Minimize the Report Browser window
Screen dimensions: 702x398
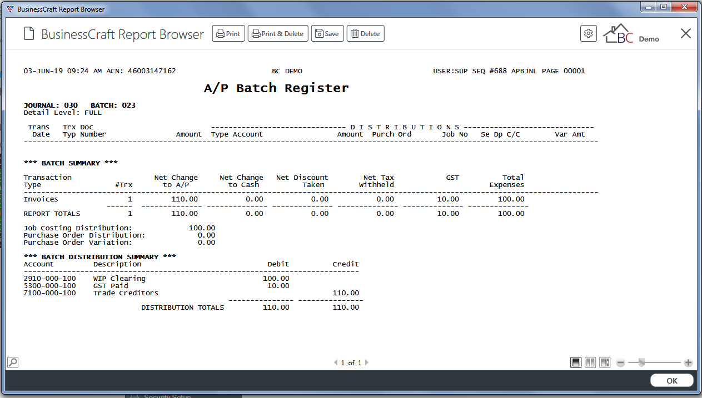(x=648, y=7)
